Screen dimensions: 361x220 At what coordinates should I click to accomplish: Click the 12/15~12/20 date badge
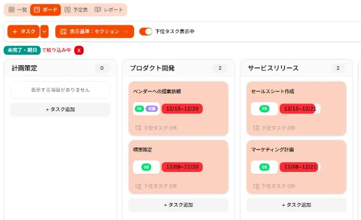[x=182, y=109]
